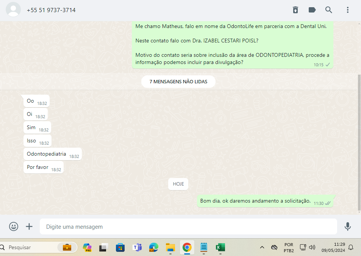Select the 'Odontopediatria' received message
The width and height of the screenshot is (361, 256).
tap(47, 154)
